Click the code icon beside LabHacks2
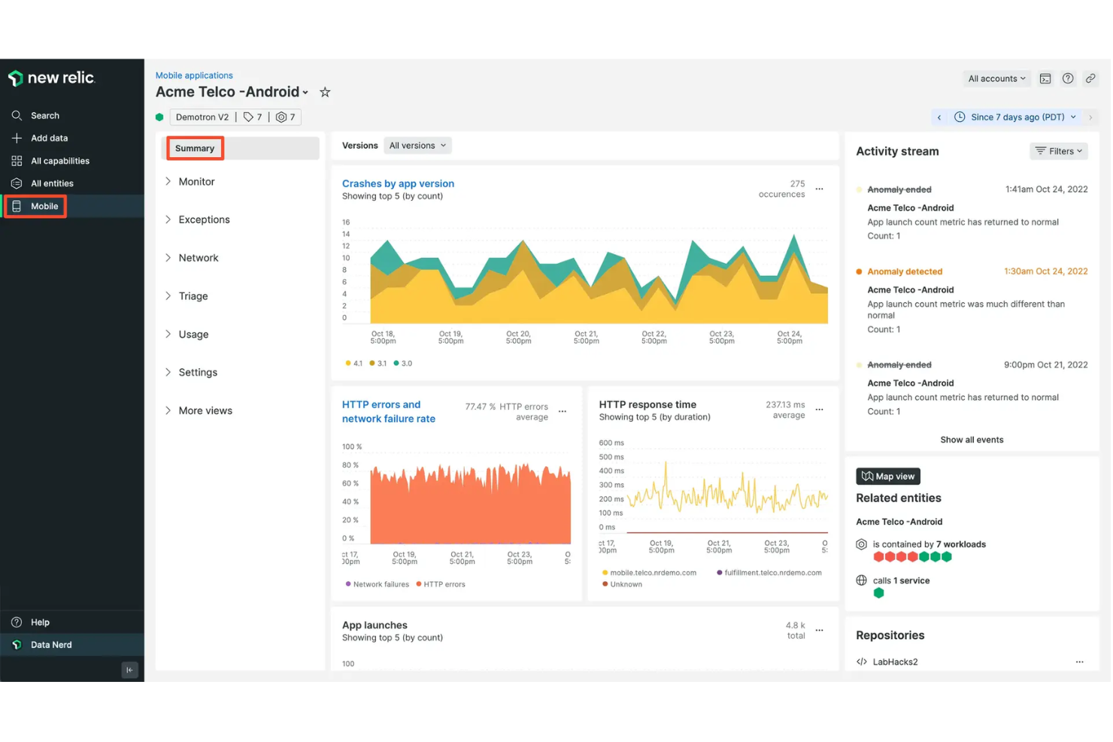 tap(862, 662)
